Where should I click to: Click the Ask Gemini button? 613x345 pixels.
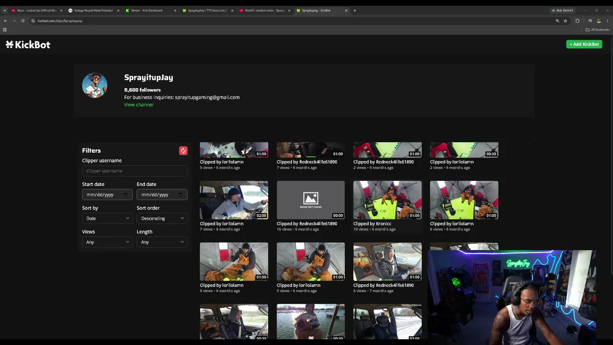tap(562, 11)
